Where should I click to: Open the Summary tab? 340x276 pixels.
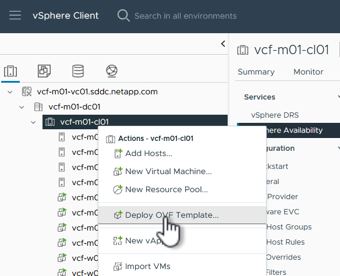pos(256,72)
